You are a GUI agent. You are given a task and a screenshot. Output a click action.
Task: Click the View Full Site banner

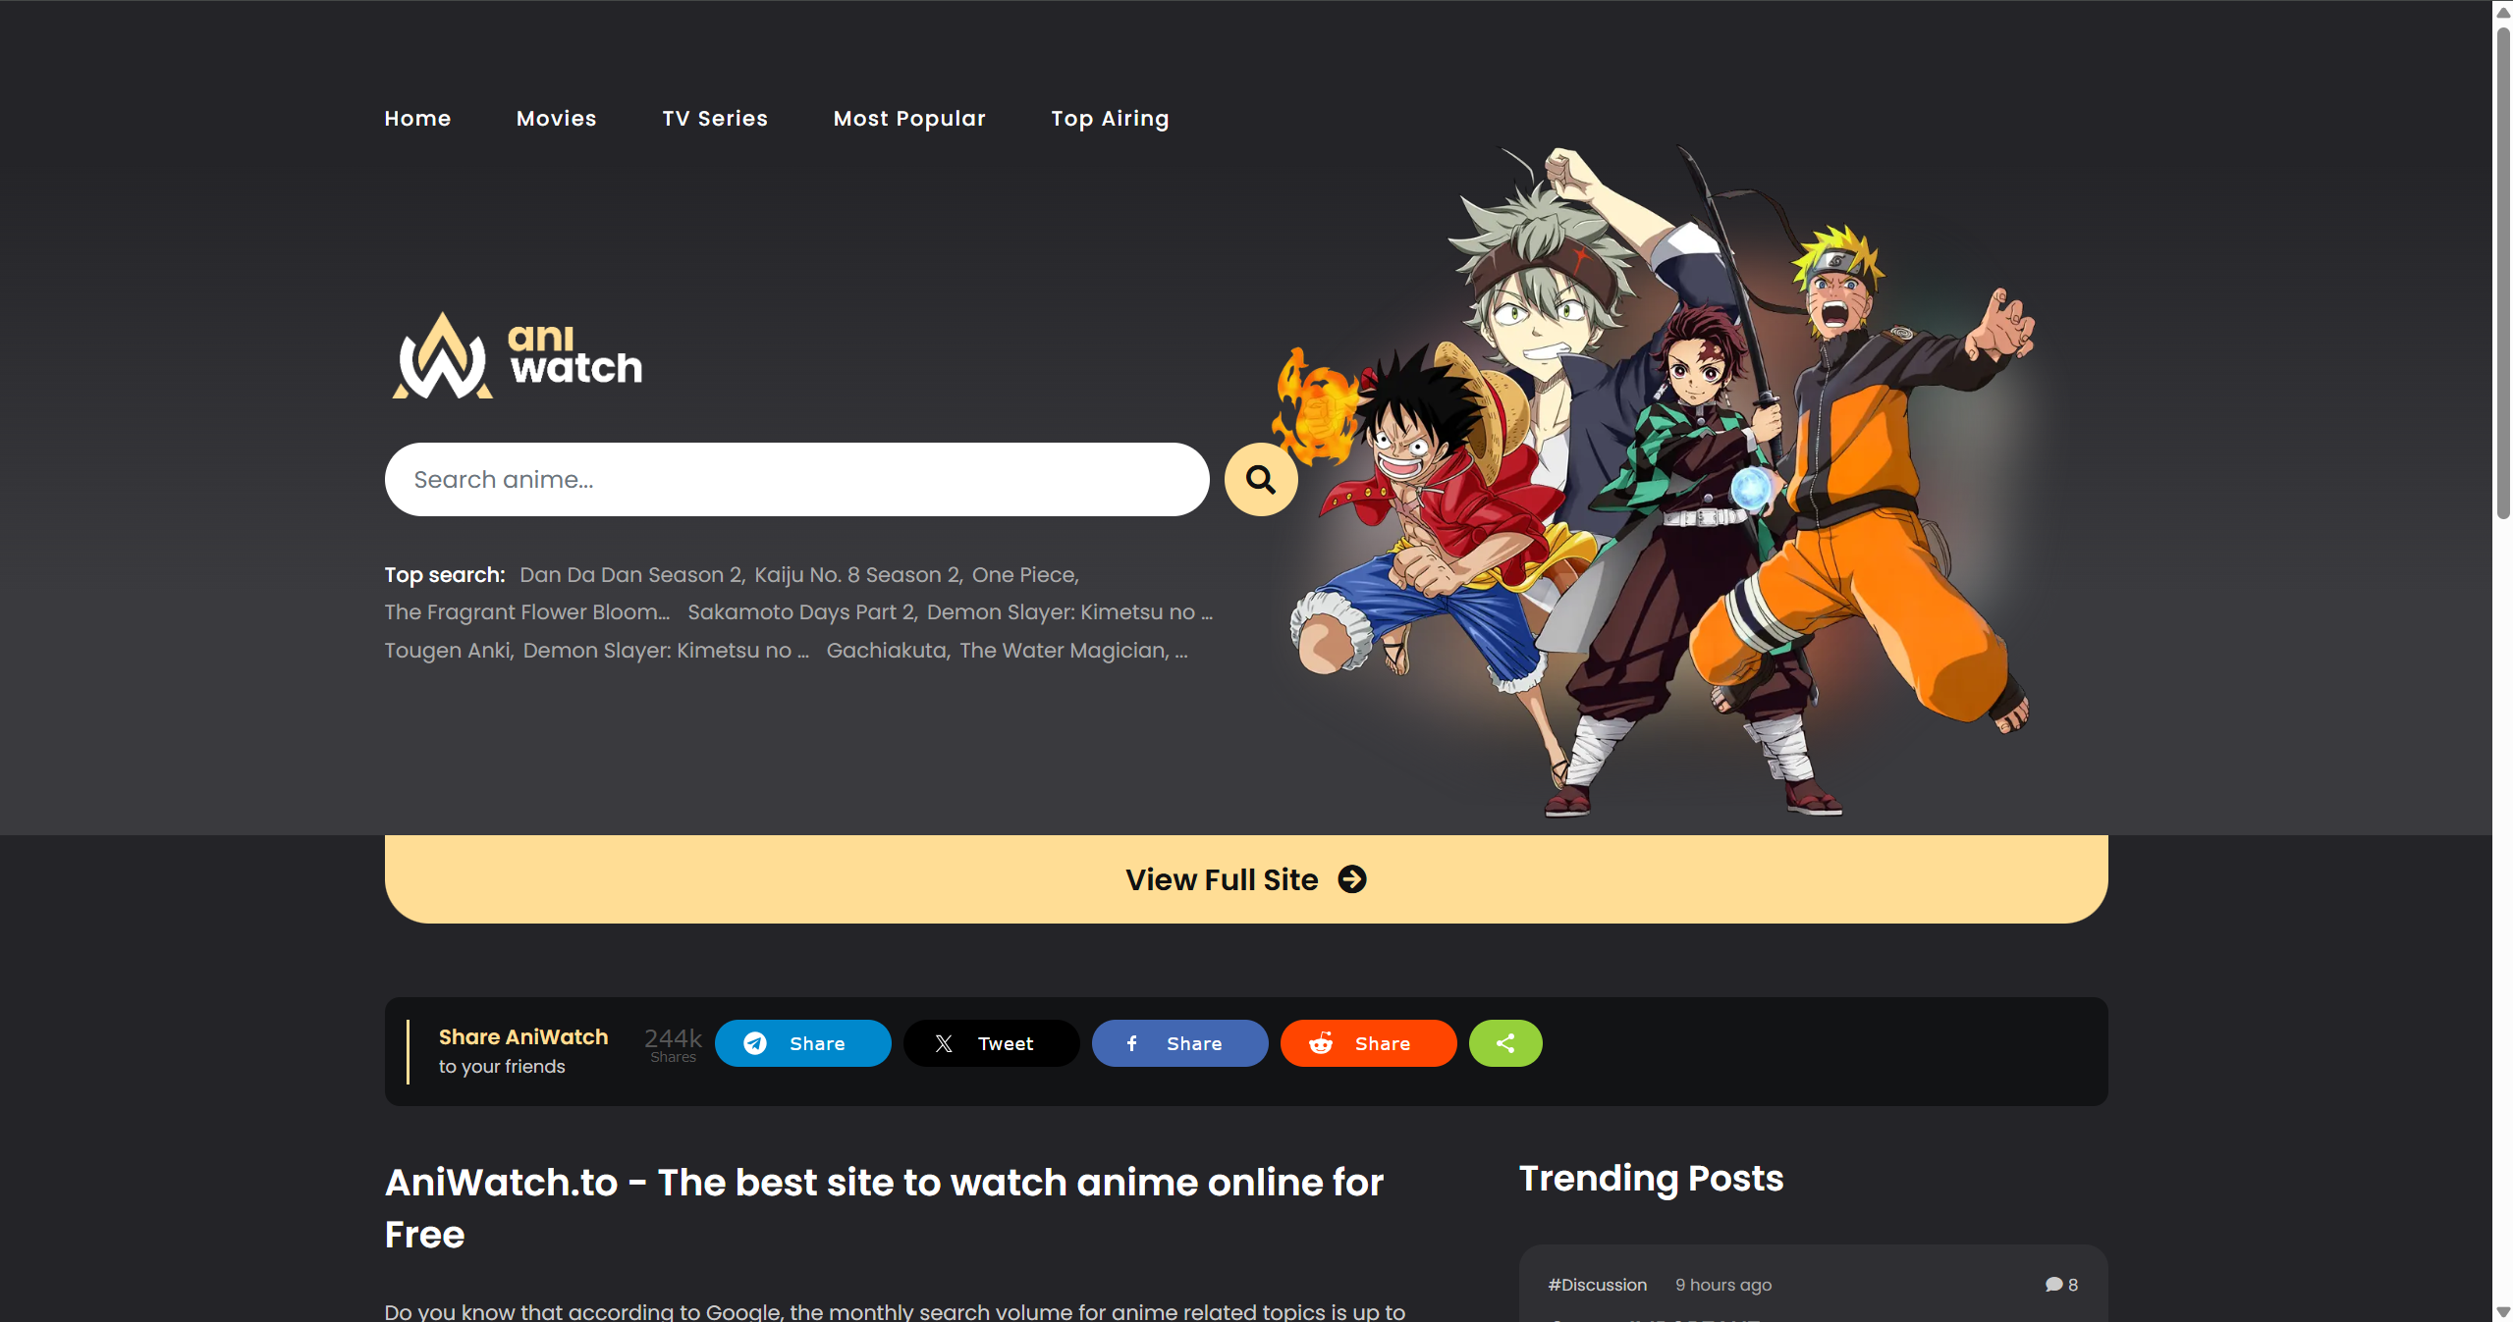[1246, 879]
